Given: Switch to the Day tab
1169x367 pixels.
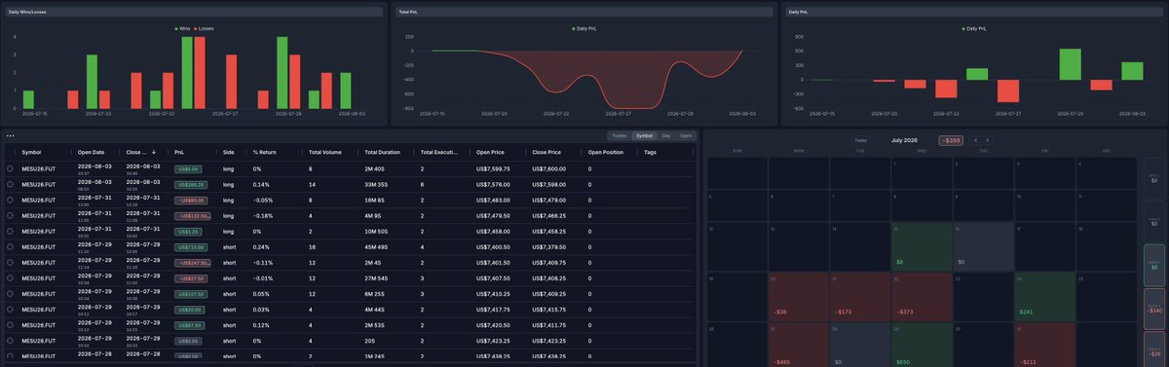Looking at the screenshot, I should pos(666,135).
